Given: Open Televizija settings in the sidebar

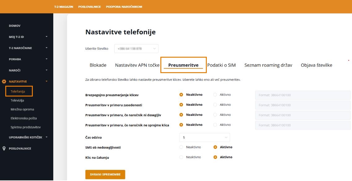Looking at the screenshot, I should (17, 100).
